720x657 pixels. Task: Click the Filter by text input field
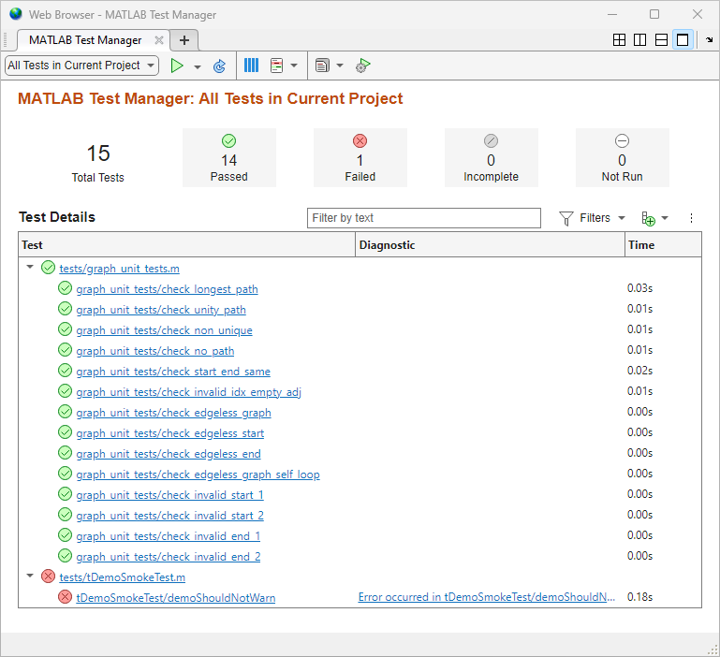(423, 218)
